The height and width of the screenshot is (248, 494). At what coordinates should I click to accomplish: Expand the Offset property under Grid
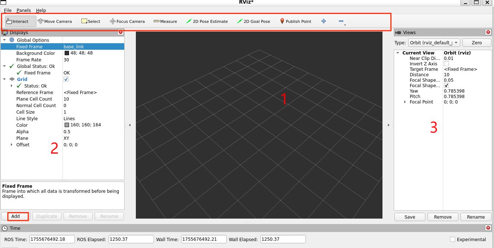coord(11,145)
